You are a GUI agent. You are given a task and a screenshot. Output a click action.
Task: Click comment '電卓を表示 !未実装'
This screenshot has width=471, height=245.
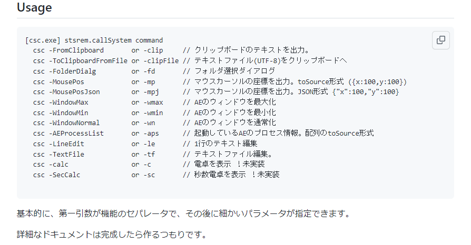click(x=230, y=165)
